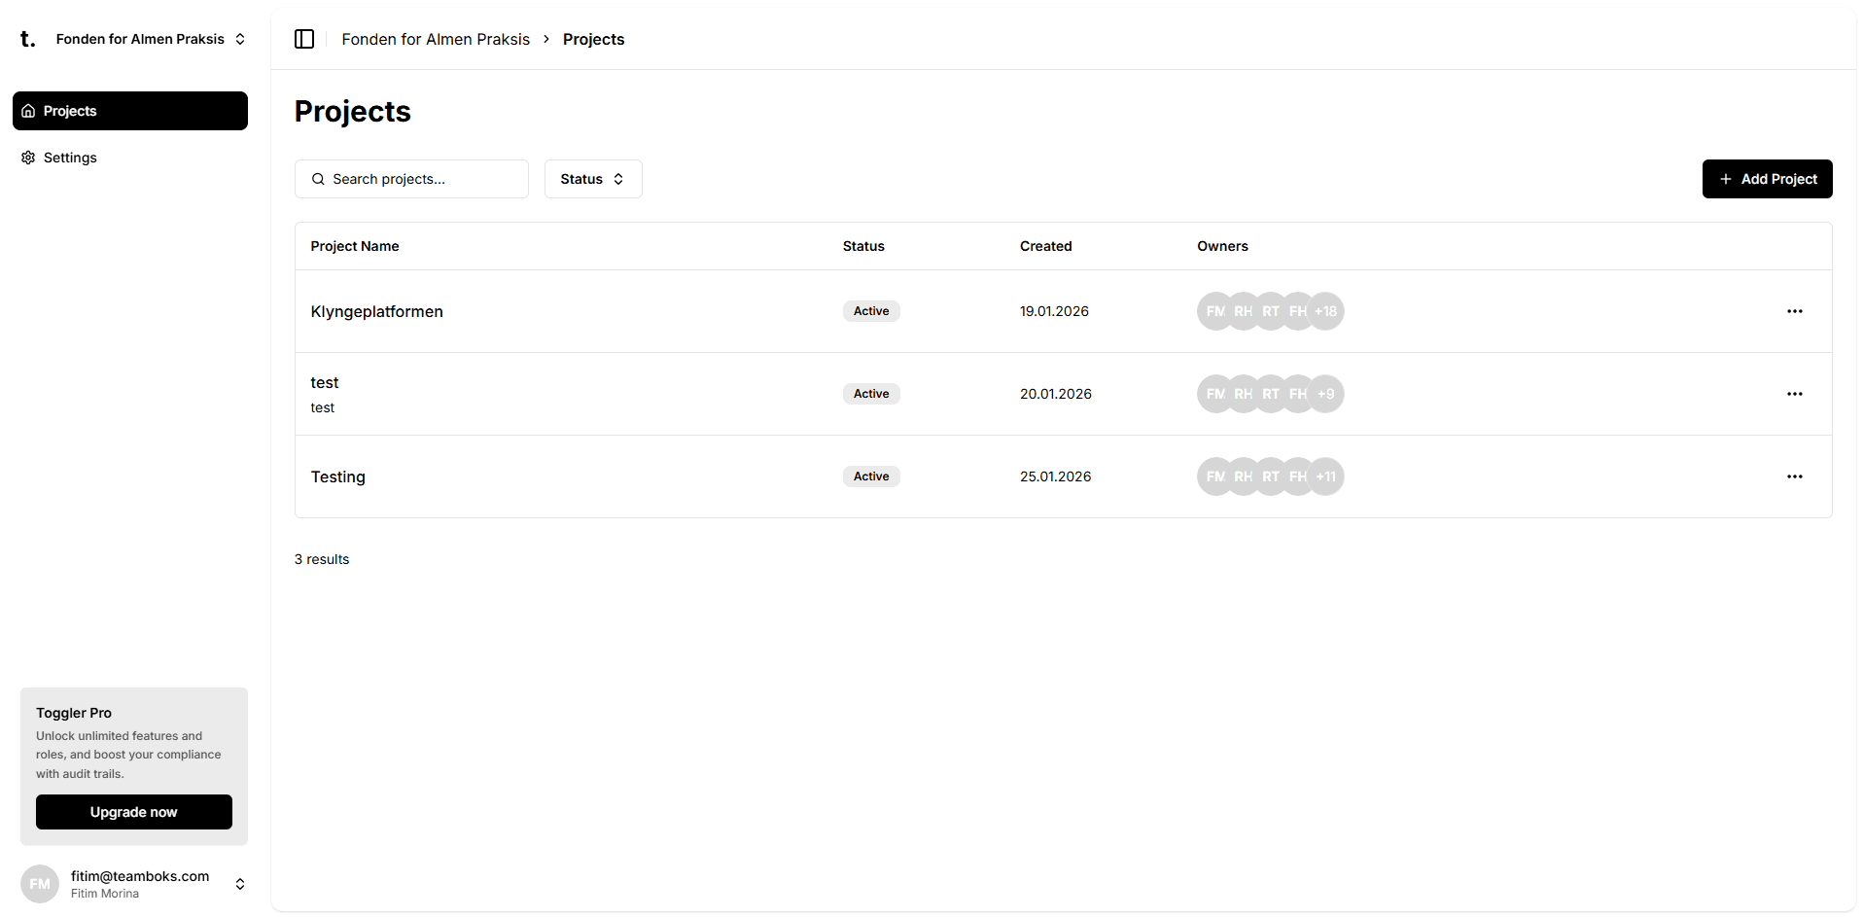Open the Status filter dropdown
The image size is (1863, 917).
(x=592, y=179)
